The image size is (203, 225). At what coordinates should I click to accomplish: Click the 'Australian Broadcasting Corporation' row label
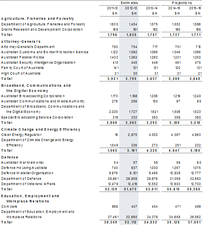(33, 96)
